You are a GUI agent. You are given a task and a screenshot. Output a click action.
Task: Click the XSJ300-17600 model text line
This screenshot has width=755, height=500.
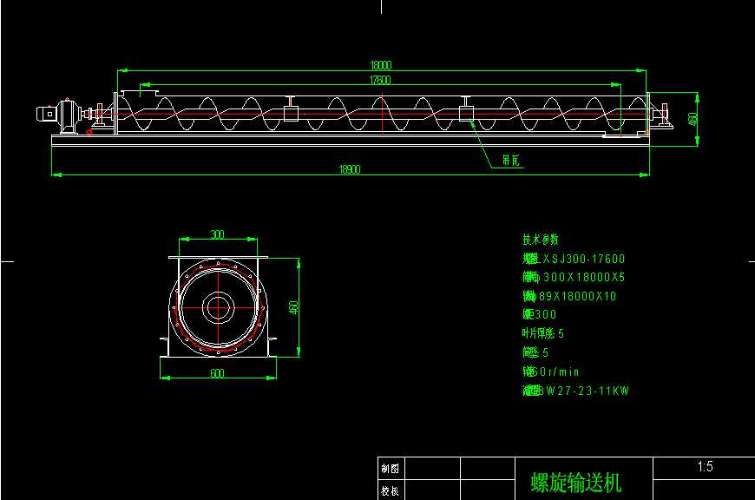574,259
